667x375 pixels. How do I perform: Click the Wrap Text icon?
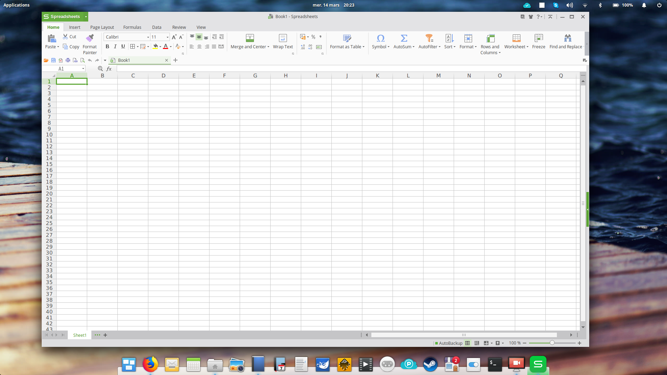pos(283,38)
